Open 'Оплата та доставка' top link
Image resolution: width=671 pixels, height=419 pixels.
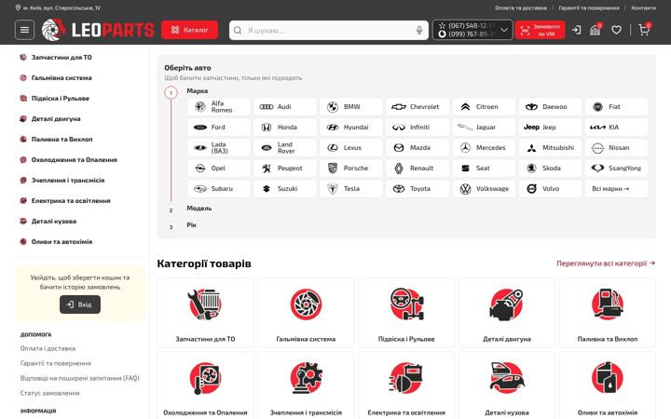pyautogui.click(x=521, y=7)
